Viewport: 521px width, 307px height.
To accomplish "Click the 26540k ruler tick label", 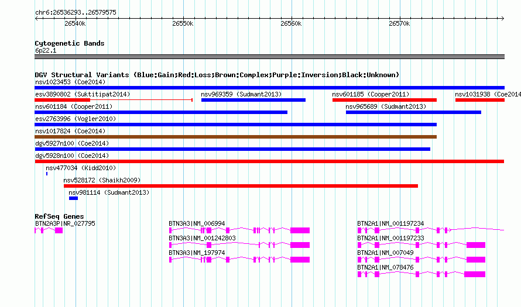I will (75, 23).
